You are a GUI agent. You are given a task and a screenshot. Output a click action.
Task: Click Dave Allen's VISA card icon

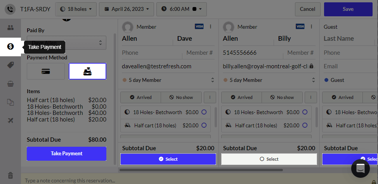click(199, 26)
